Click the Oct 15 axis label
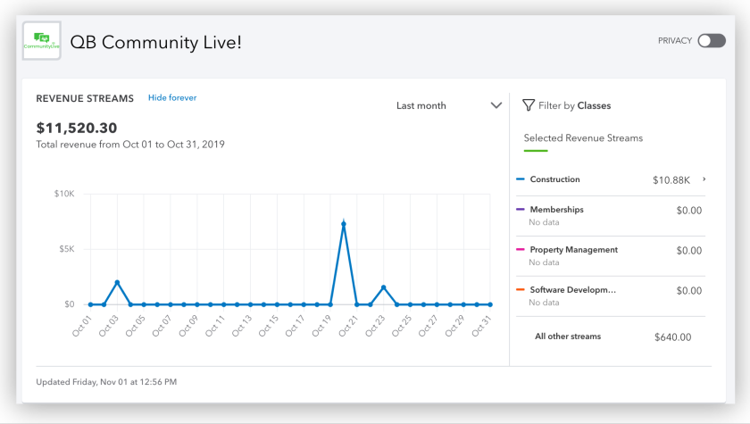This screenshot has height=424, width=750. coord(269,326)
